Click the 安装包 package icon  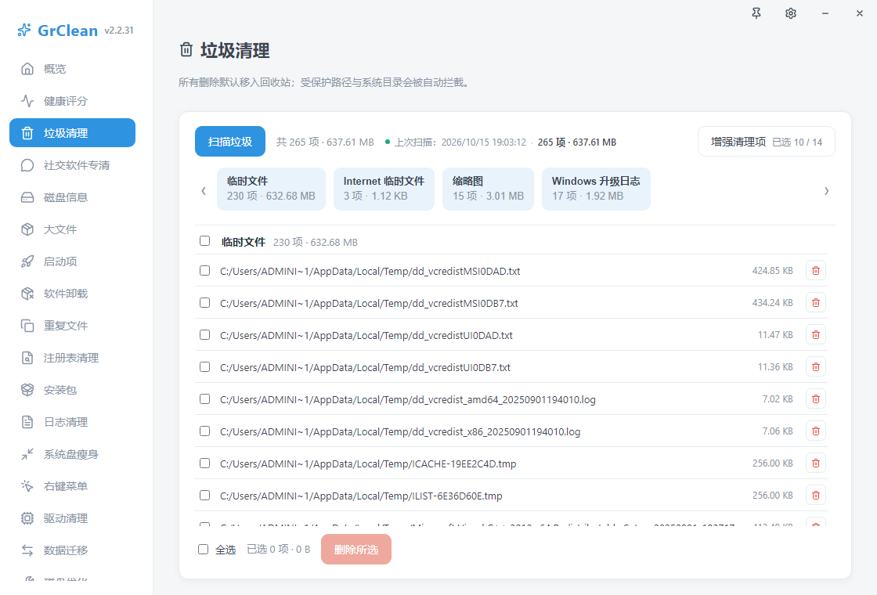coord(27,390)
